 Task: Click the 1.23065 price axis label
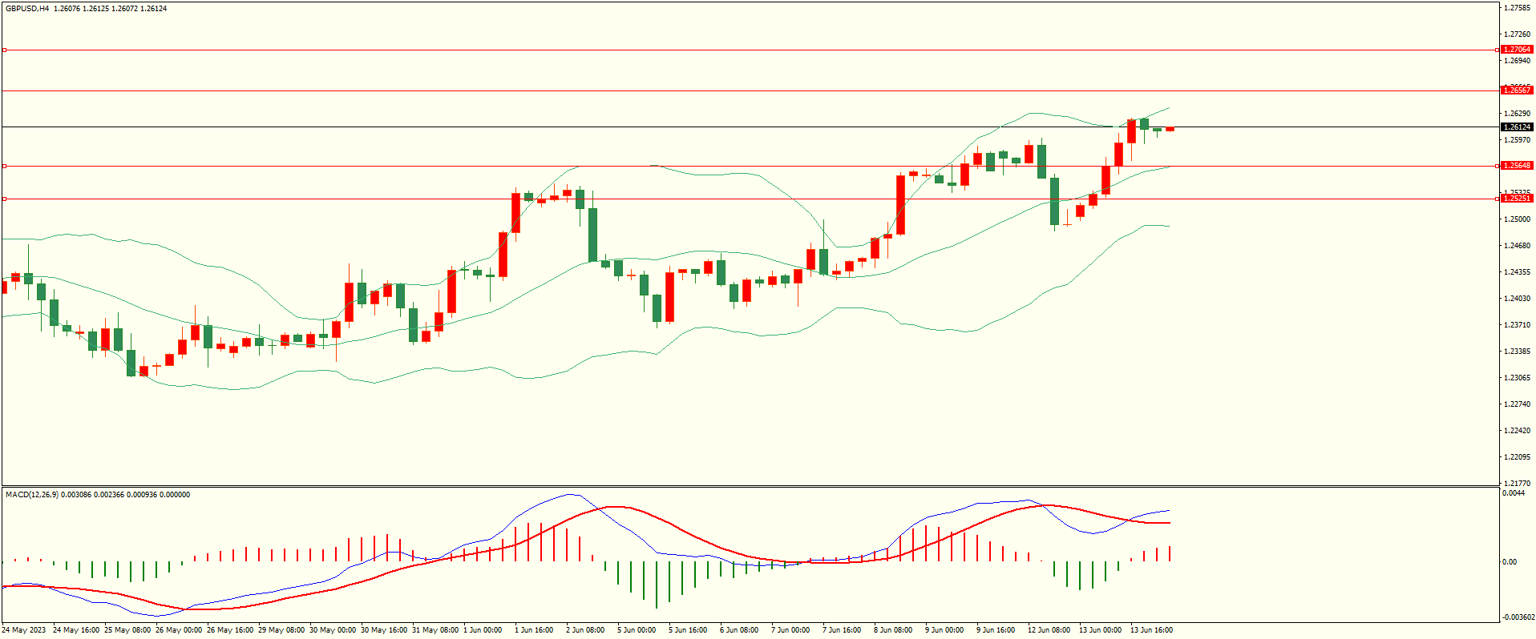tap(1516, 378)
